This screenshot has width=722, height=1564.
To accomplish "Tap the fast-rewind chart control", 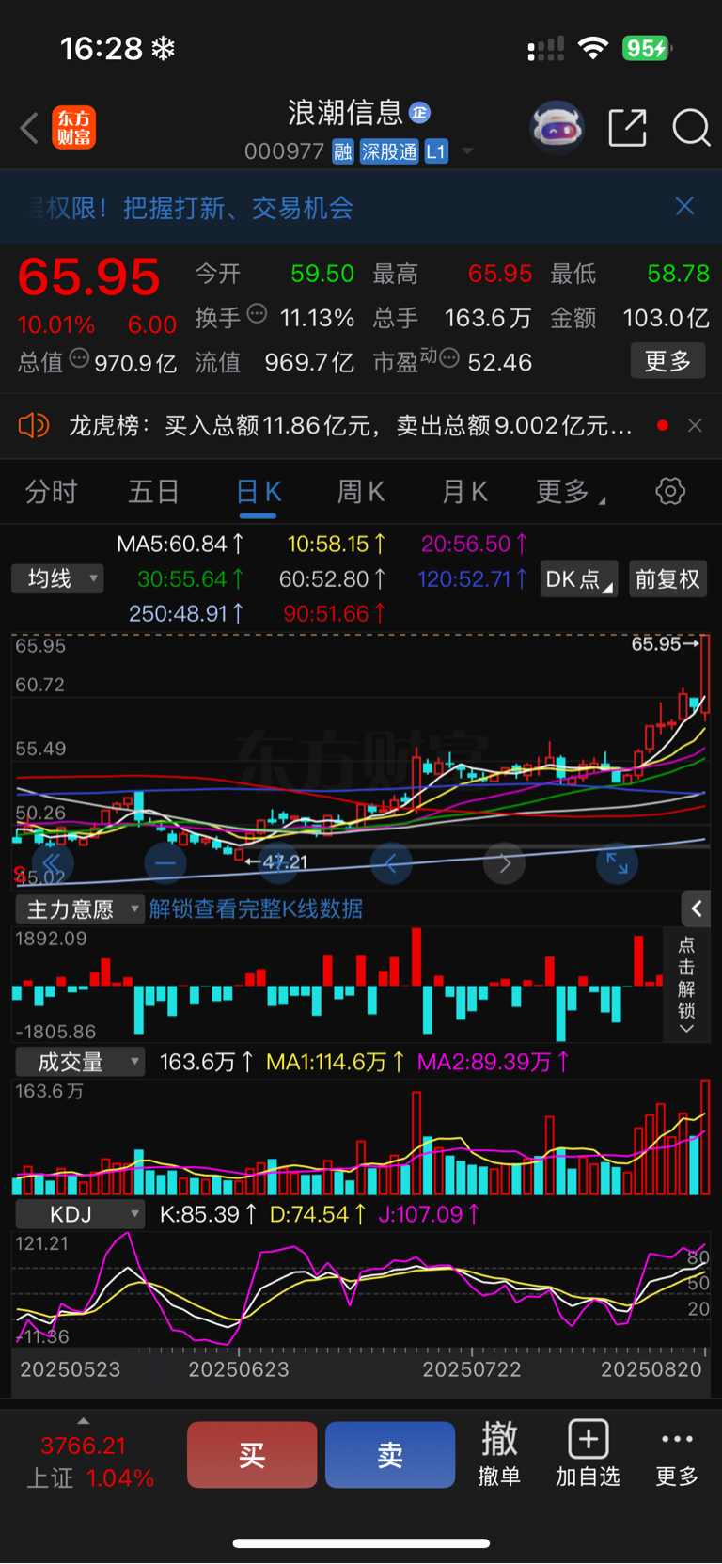I will (53, 862).
